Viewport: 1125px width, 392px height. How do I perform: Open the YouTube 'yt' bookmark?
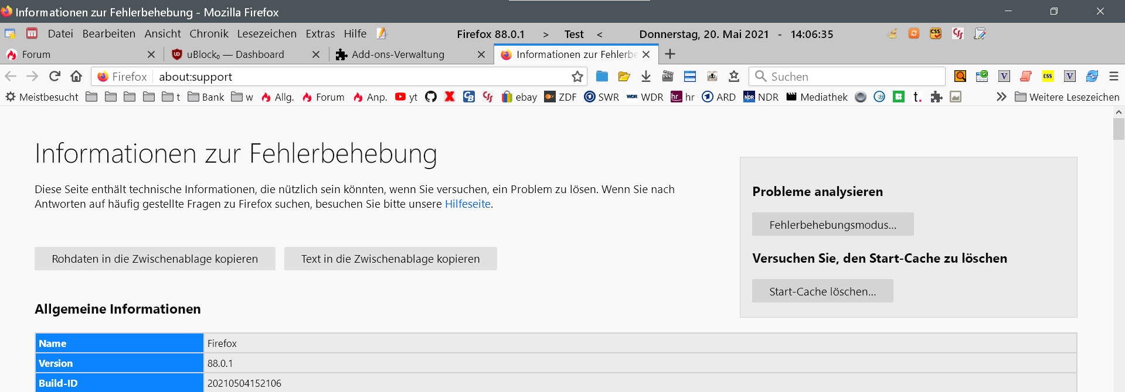click(406, 97)
